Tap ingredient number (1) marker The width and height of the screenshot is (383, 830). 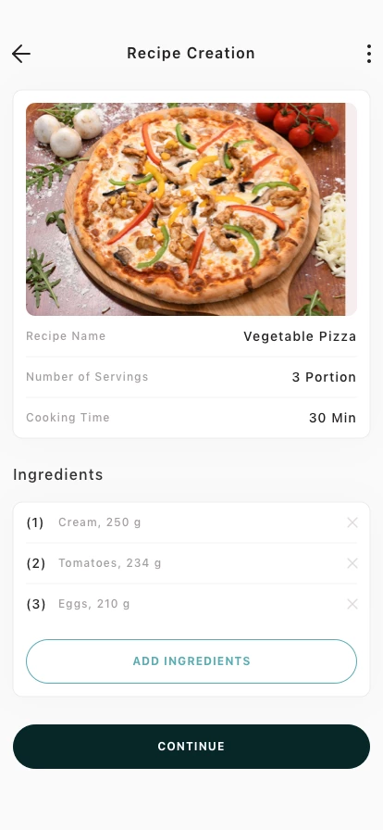[35, 522]
